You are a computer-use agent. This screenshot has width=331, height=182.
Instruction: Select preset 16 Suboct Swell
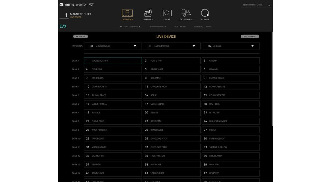[113, 104]
